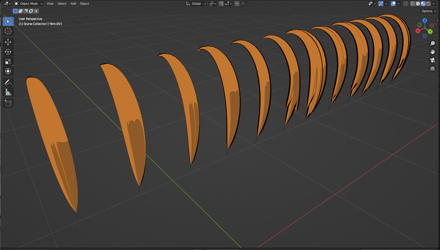Screen dimensions: 440x250
Task: Toggle camera view icon
Action: (x=433, y=60)
